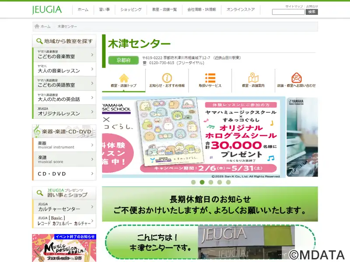The image size is (350, 262).
Task: Select the first carousel dot
Action: (193, 182)
